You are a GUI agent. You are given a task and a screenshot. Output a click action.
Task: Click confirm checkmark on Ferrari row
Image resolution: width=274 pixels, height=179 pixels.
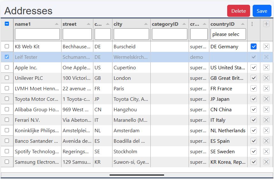pos(254,120)
